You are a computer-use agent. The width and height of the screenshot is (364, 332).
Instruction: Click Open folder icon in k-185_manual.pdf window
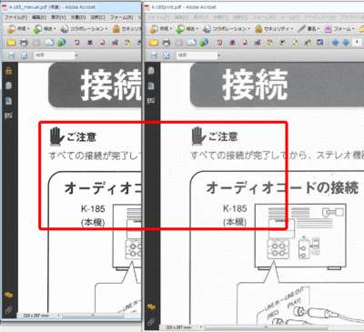click(11, 43)
